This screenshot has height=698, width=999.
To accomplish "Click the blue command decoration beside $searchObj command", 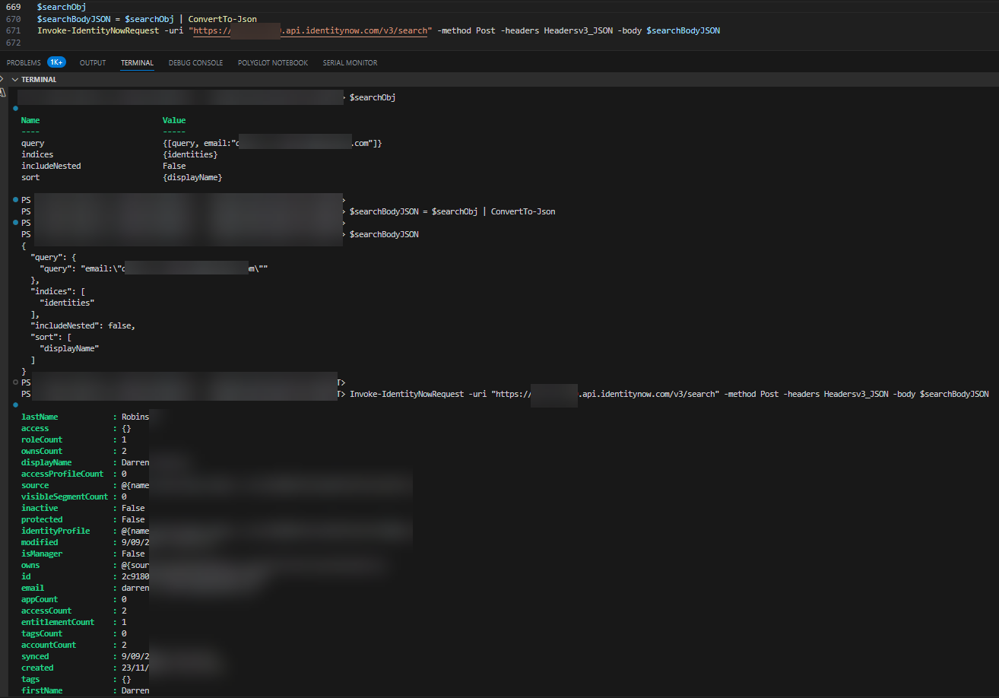I will point(14,108).
